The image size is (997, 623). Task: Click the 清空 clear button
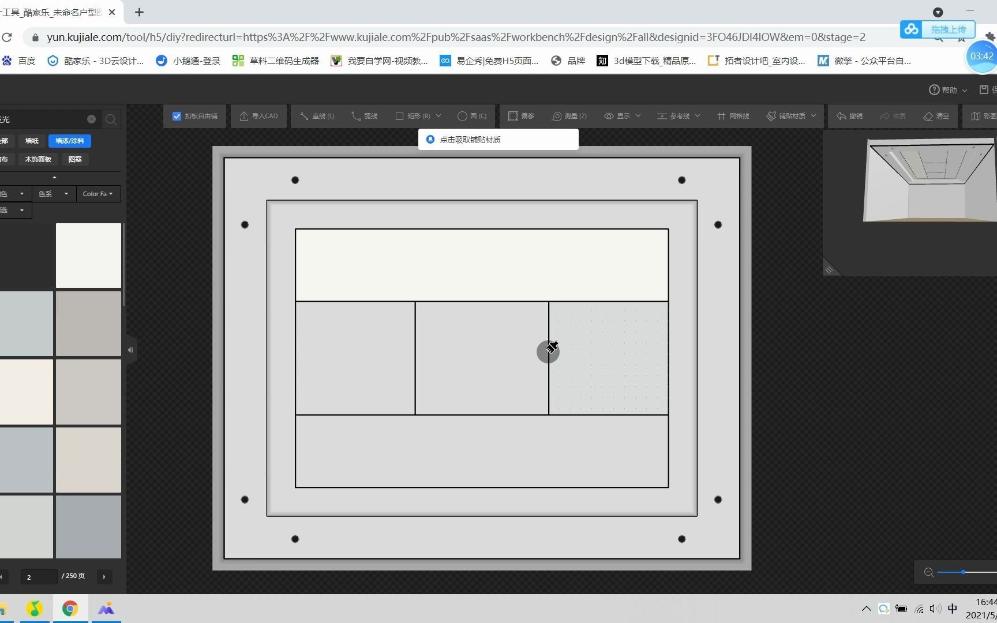pyautogui.click(x=936, y=116)
